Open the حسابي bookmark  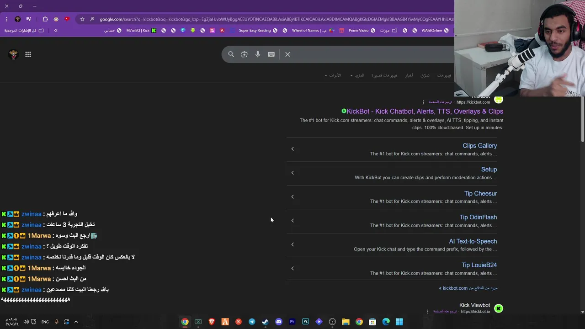tap(112, 31)
